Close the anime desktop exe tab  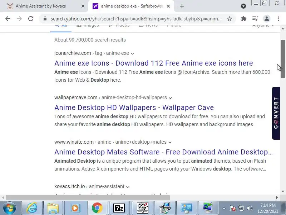168,6
